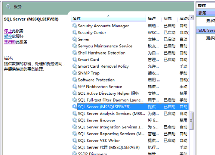The height and width of the screenshot is (155, 215).
Task: Click the gear icon beside the Smart Card service
Action: coord(75,59)
